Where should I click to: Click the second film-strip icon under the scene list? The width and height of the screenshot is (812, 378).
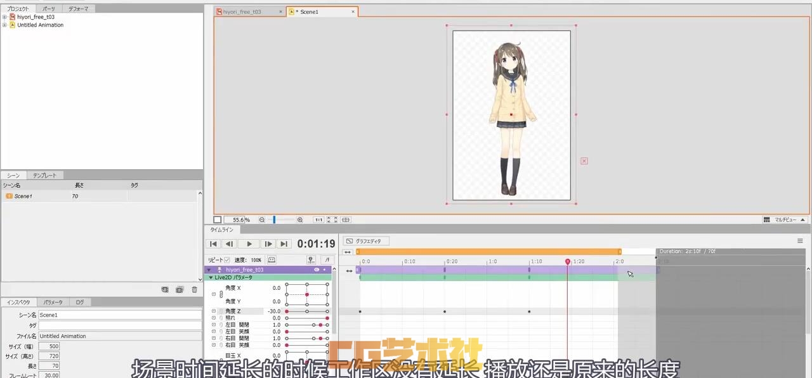click(180, 289)
